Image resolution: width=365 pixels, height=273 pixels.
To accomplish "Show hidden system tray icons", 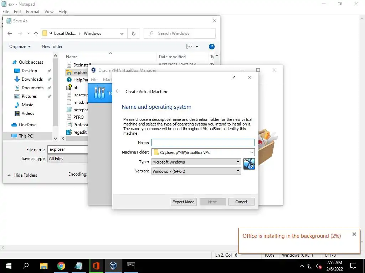I will pyautogui.click(x=302, y=266).
